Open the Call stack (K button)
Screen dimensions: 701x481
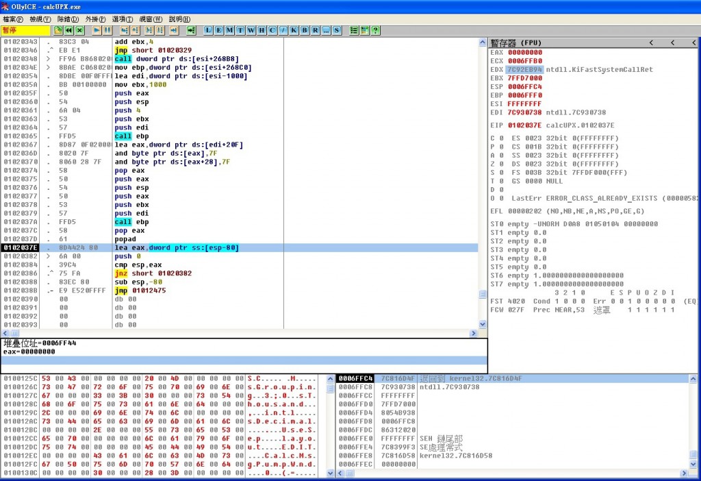pyautogui.click(x=294, y=31)
